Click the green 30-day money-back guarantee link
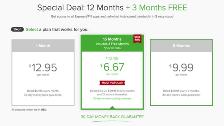 [112, 98]
